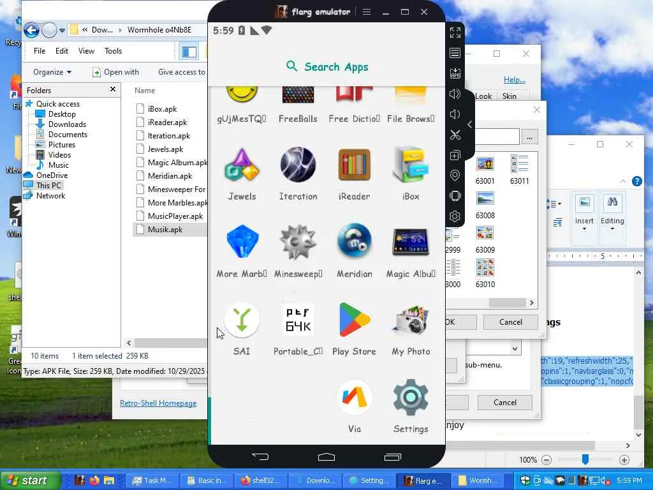This screenshot has width=653, height=490.
Task: Move the zoom slider handle
Action: coord(585,459)
